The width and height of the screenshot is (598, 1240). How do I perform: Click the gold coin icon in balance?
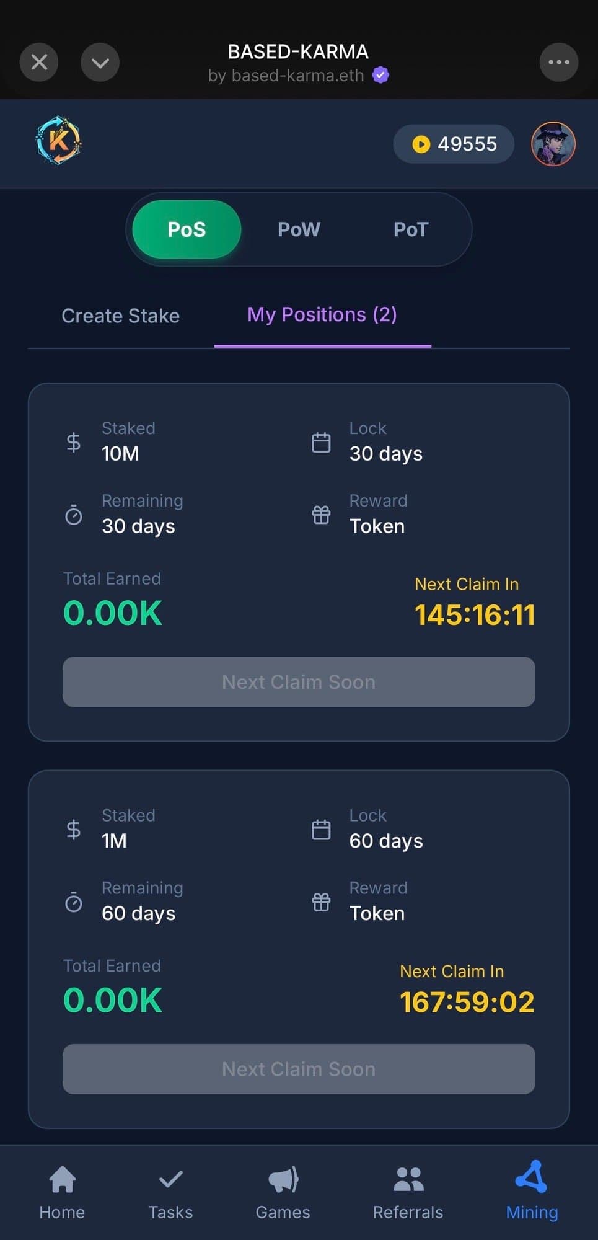pos(421,144)
